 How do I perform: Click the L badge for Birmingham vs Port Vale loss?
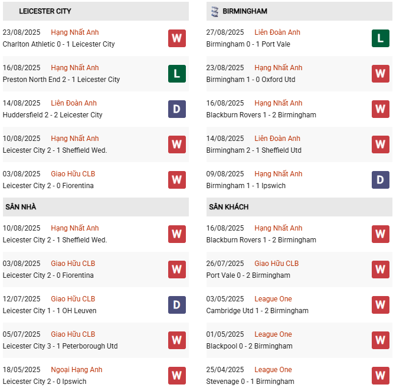(x=380, y=38)
